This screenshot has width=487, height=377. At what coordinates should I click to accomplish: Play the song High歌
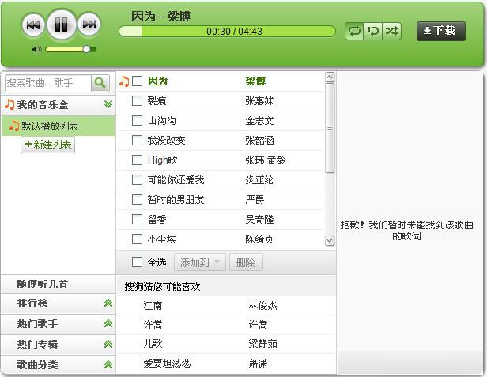[x=162, y=160]
